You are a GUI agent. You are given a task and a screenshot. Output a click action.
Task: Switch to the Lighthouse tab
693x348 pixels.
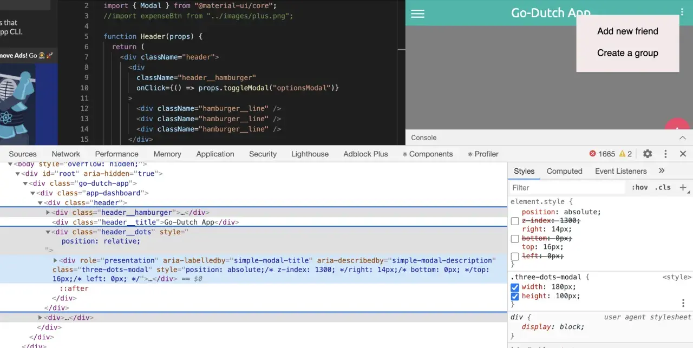click(x=310, y=154)
